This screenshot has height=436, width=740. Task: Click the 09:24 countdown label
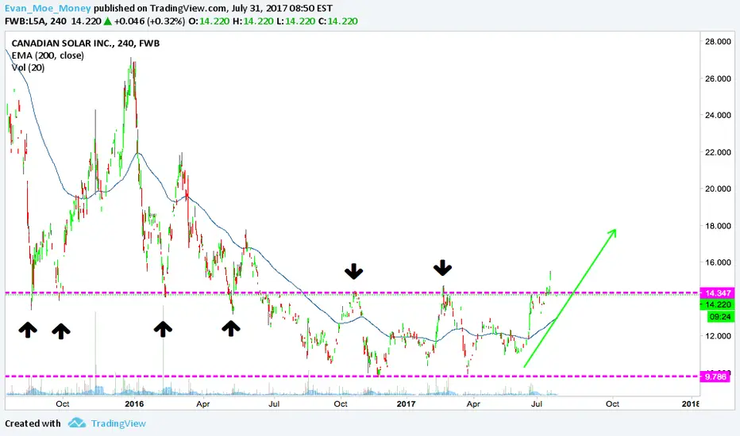tap(720, 317)
